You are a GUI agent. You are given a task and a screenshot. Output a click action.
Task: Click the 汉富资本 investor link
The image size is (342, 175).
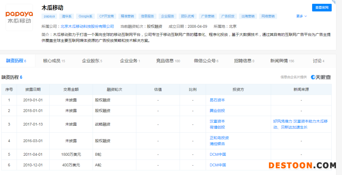(217, 121)
